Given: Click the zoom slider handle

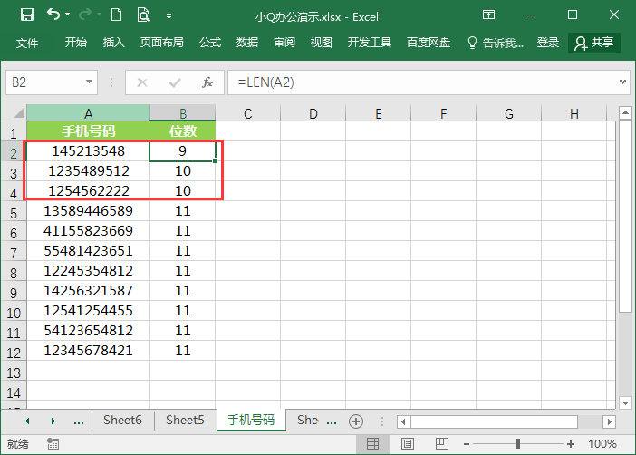Looking at the screenshot, I should pyautogui.click(x=518, y=443).
